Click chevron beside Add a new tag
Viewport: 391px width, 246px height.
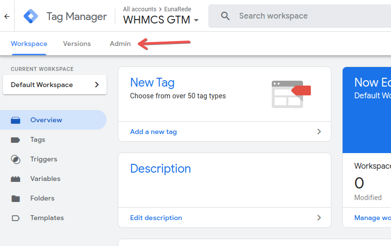(x=319, y=132)
